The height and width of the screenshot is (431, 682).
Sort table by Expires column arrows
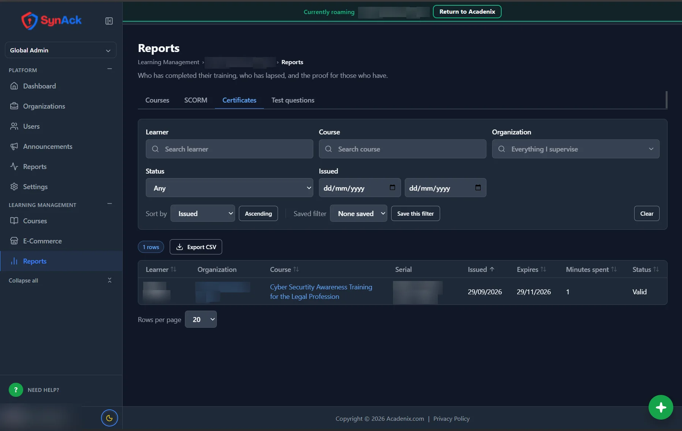pyautogui.click(x=543, y=269)
